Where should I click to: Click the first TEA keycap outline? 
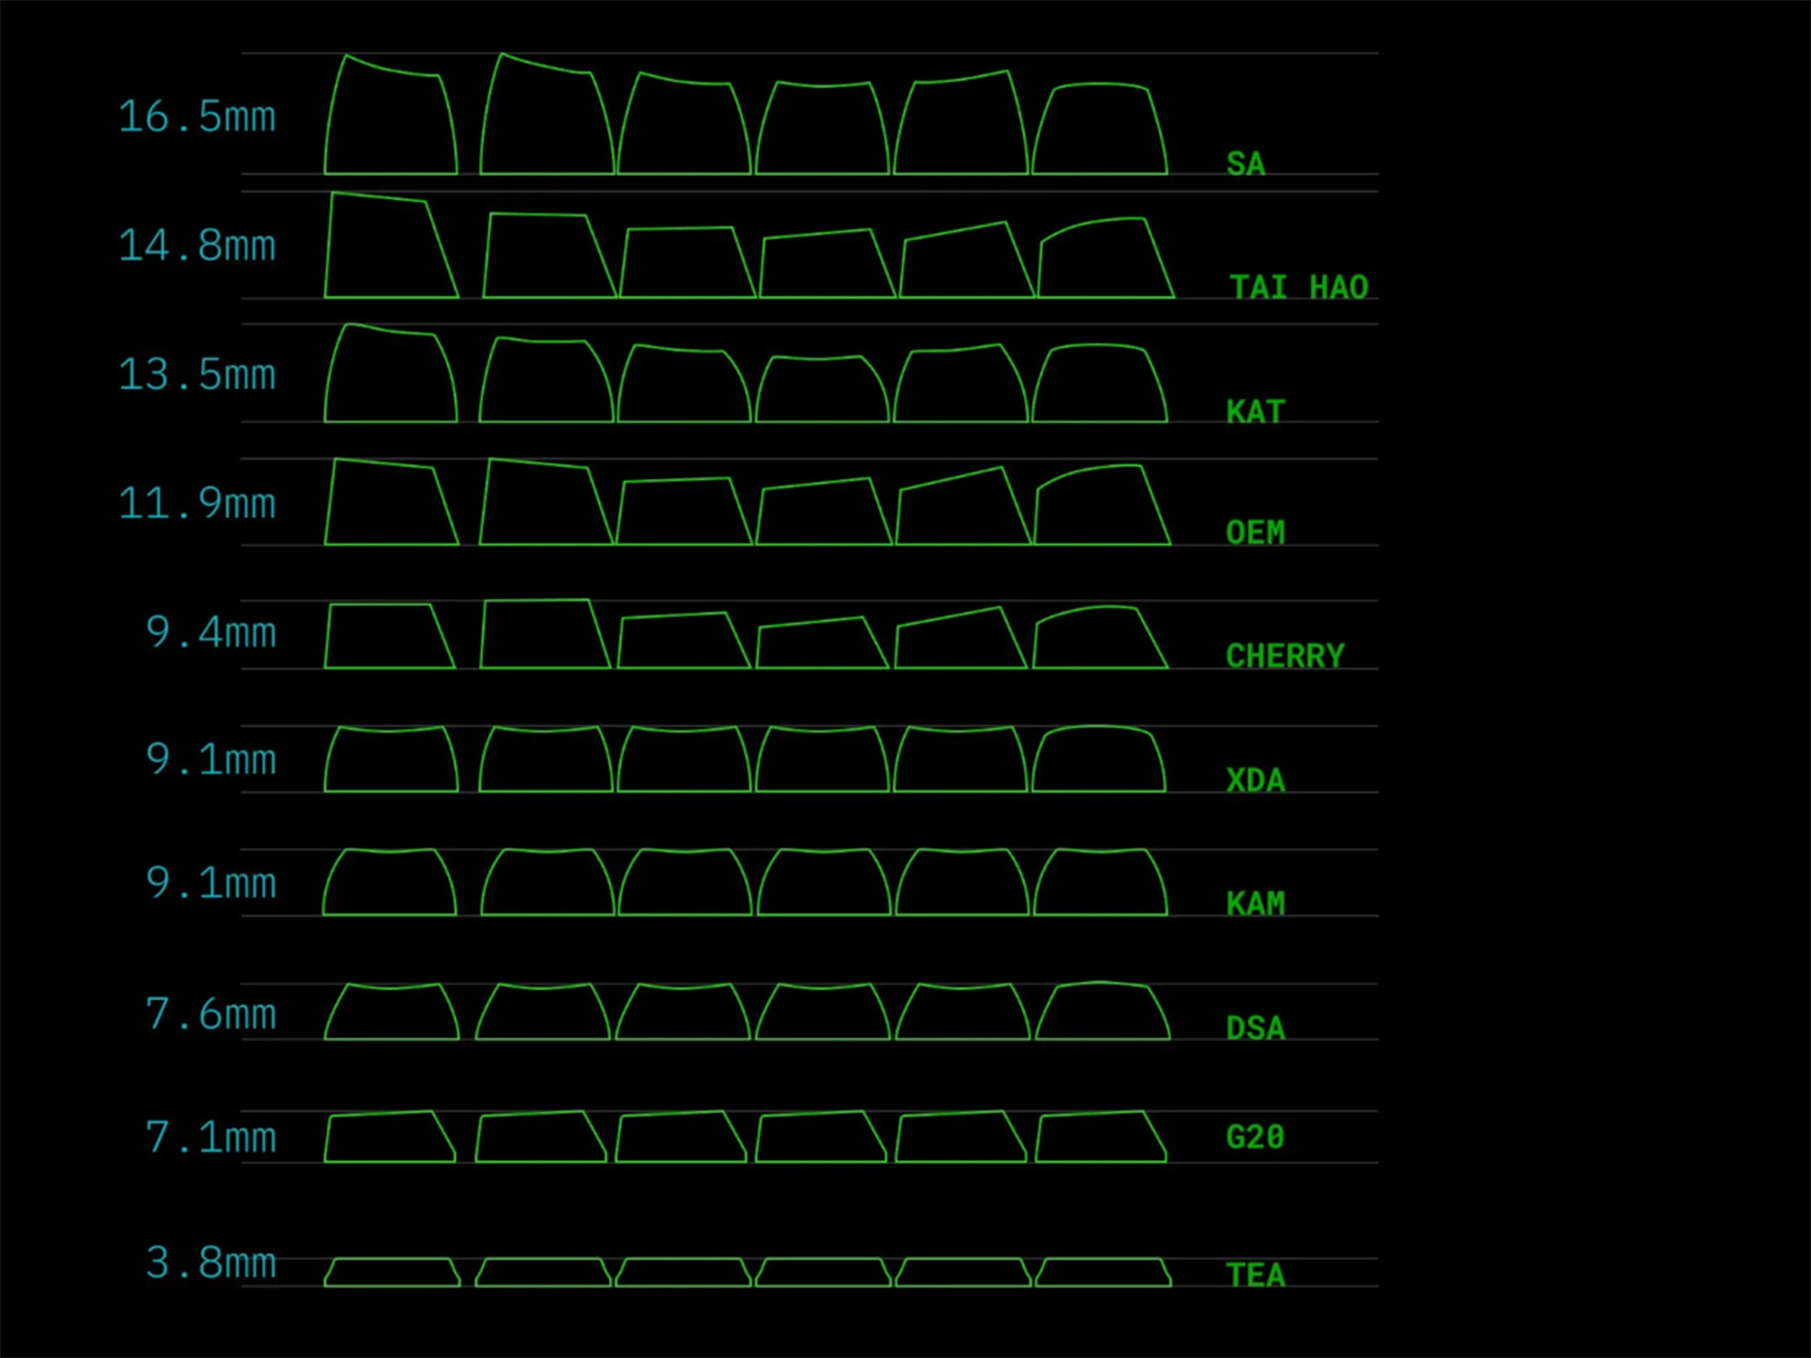391,1272
